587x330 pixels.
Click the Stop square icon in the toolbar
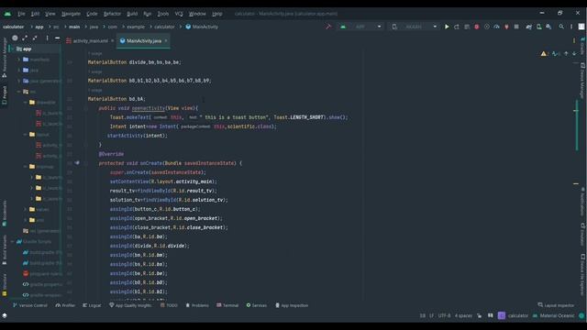[516, 27]
